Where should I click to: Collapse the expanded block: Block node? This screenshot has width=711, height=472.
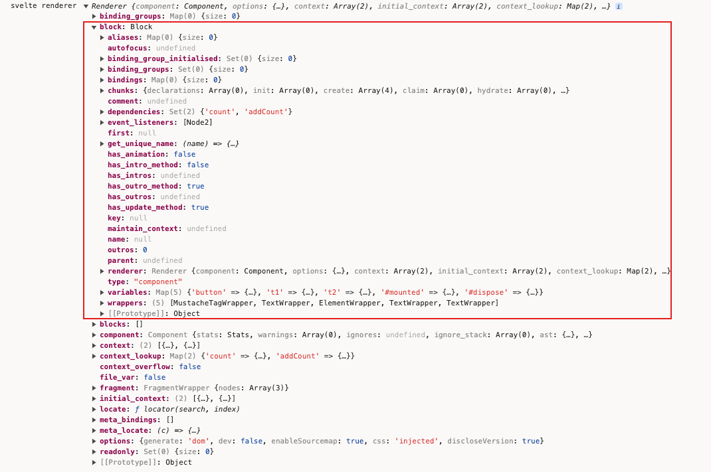click(x=94, y=27)
